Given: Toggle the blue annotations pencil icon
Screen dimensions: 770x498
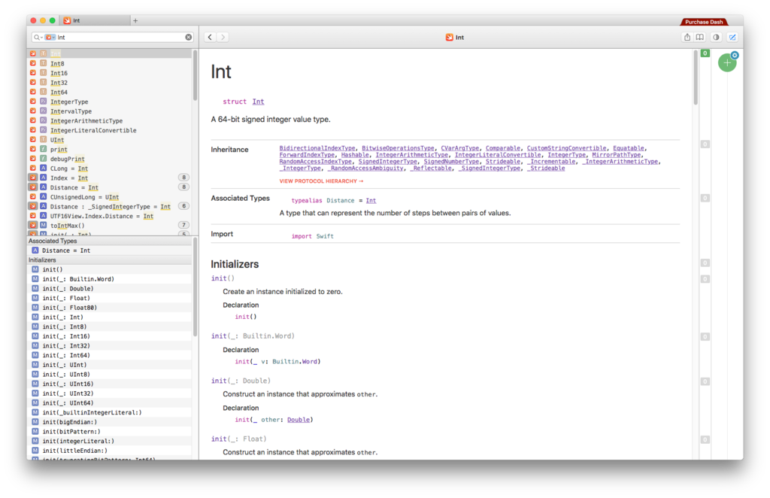Looking at the screenshot, I should coord(732,38).
